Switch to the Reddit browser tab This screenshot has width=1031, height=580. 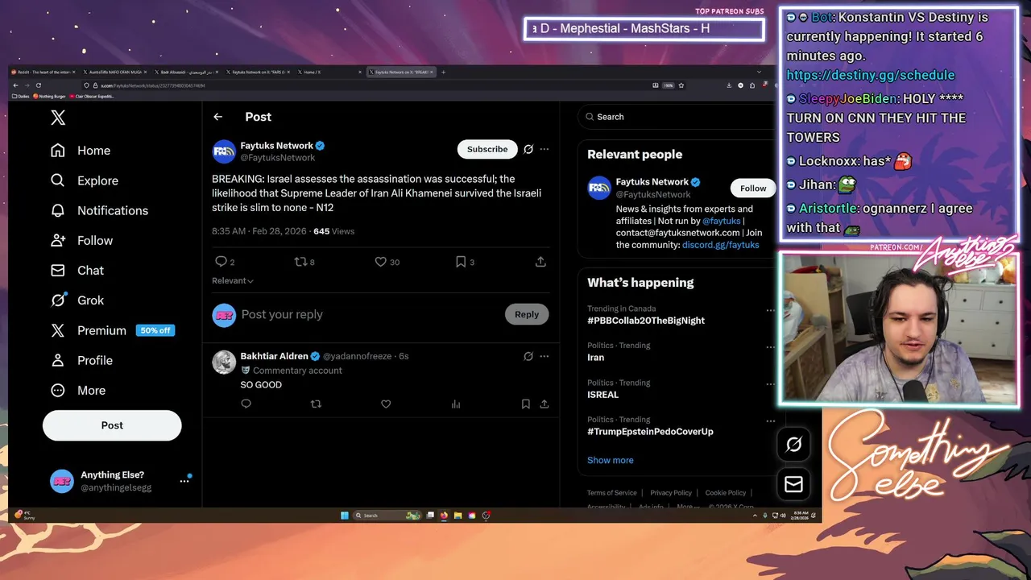pos(43,72)
